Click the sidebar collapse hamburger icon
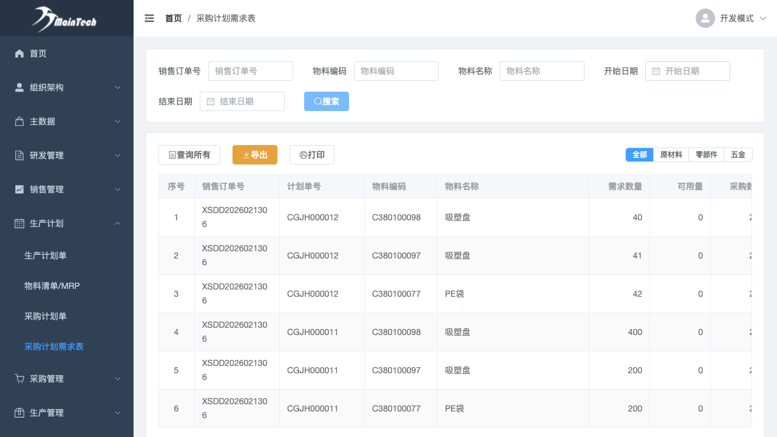This screenshot has height=437, width=777. point(149,18)
